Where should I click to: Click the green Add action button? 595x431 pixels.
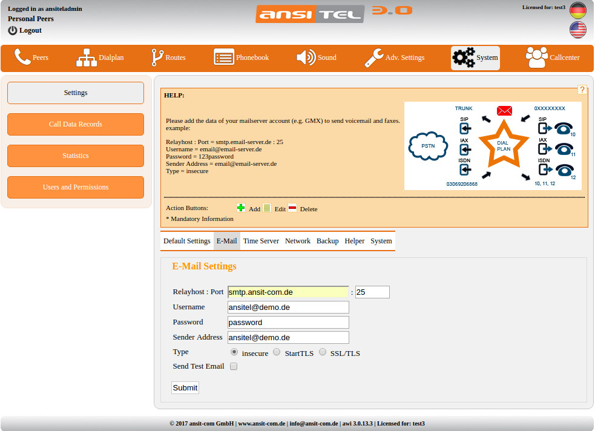tap(241, 207)
